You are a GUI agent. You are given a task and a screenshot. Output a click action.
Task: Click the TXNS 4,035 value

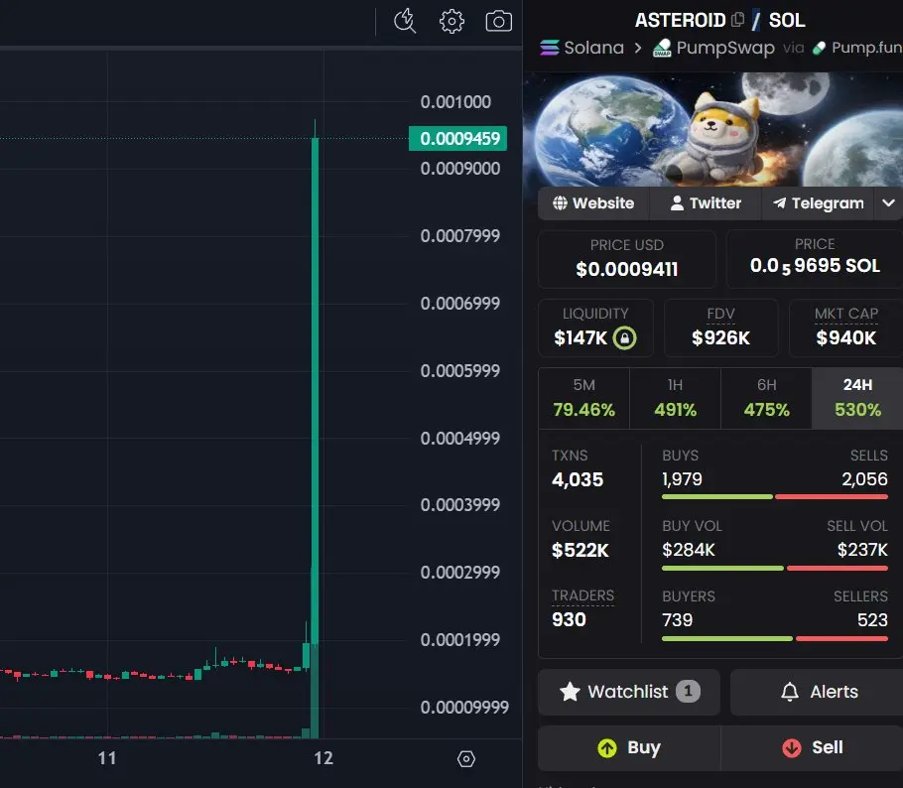coord(578,479)
